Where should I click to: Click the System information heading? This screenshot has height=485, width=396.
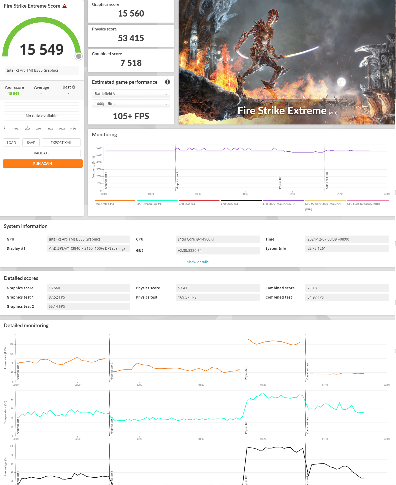[26, 226]
